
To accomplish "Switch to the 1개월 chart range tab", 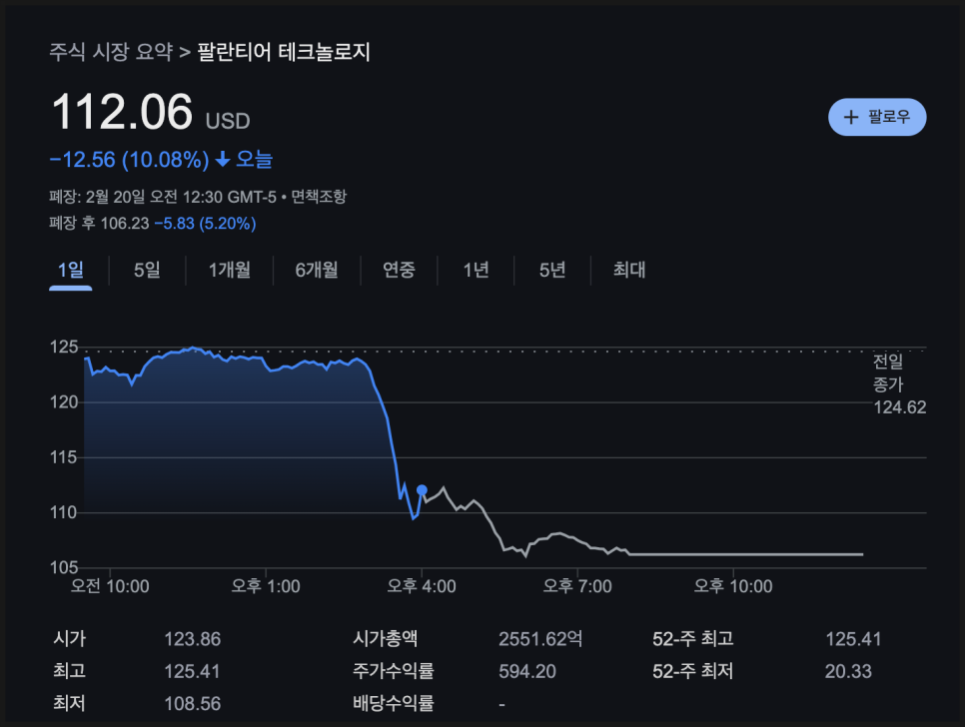I will pos(230,270).
